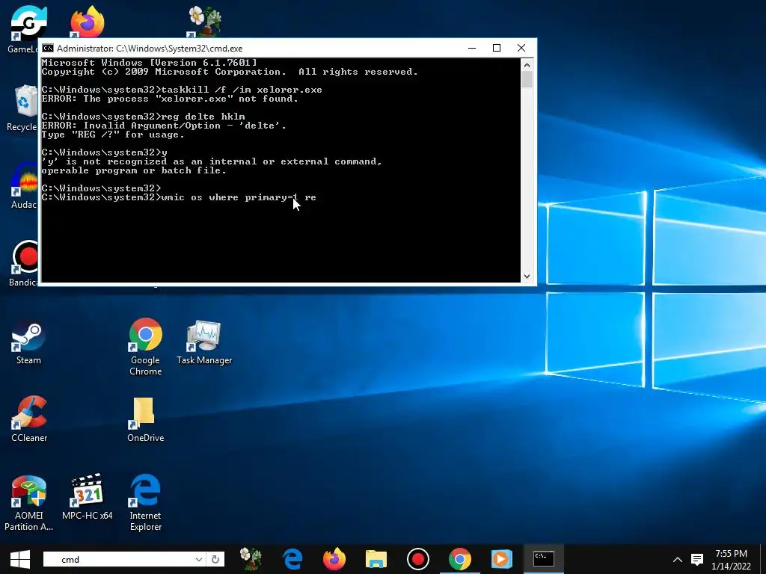Select the Firefox desktop icon above cmd window

click(x=87, y=22)
